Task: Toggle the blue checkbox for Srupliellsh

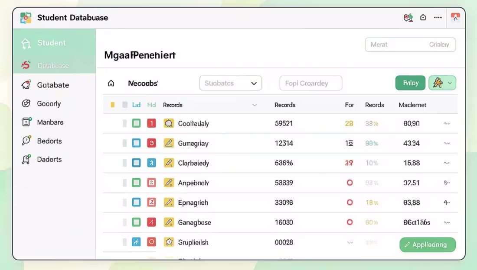Action: [x=136, y=242]
